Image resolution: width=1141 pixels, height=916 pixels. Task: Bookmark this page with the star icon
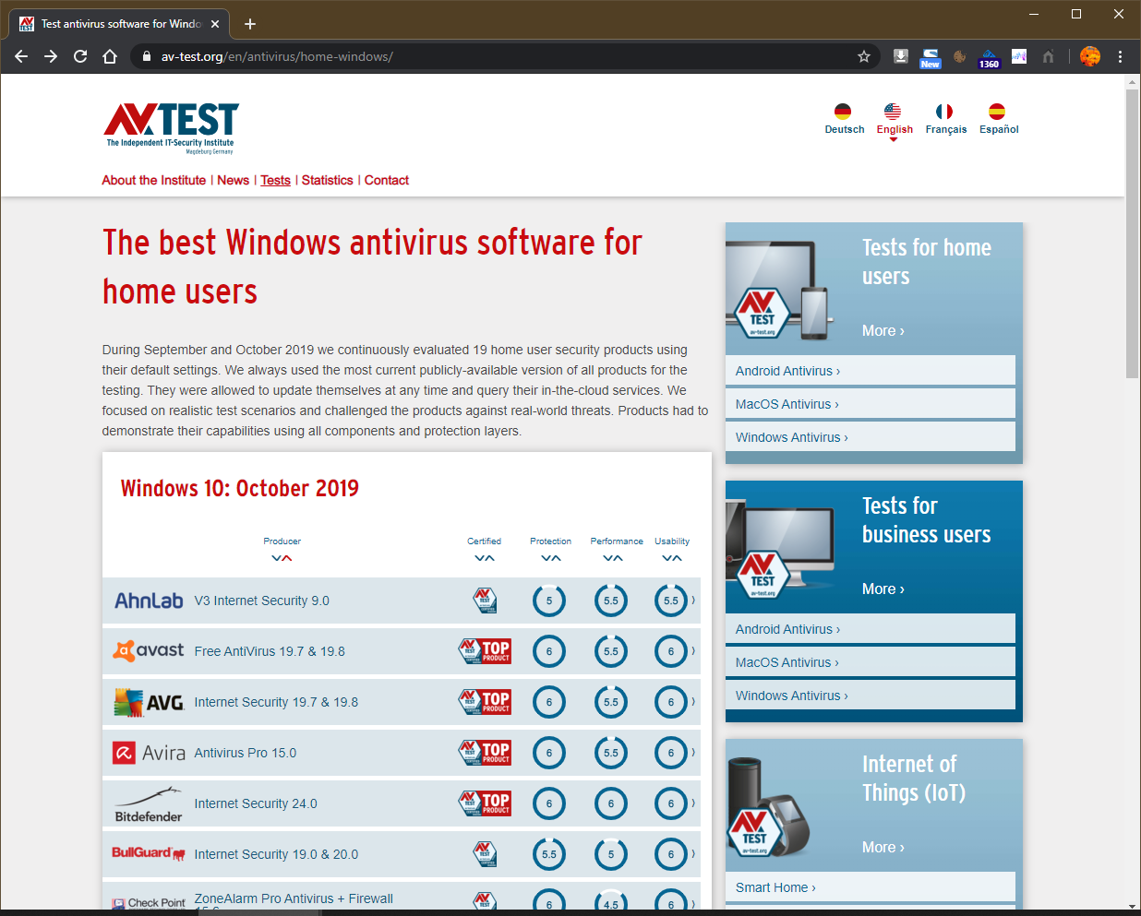(864, 56)
